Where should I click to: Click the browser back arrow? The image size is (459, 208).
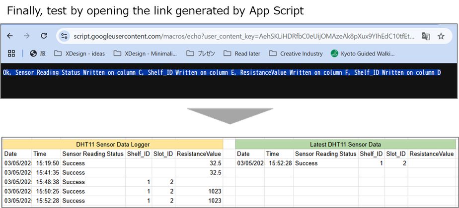coord(10,36)
